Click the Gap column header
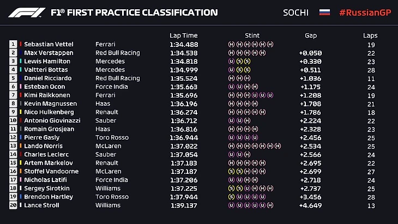 tap(311, 35)
